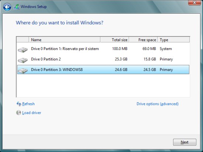
Task: Click the blue back arrow button
Action: coord(7,7)
